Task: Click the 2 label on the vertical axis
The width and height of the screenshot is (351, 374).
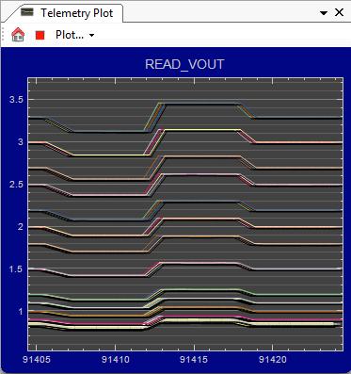Action: pos(21,227)
